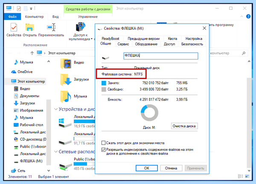This screenshot has width=256, height=184.
Task: Click Этот компьютер in address bar
Action: pyautogui.click(x=62, y=53)
